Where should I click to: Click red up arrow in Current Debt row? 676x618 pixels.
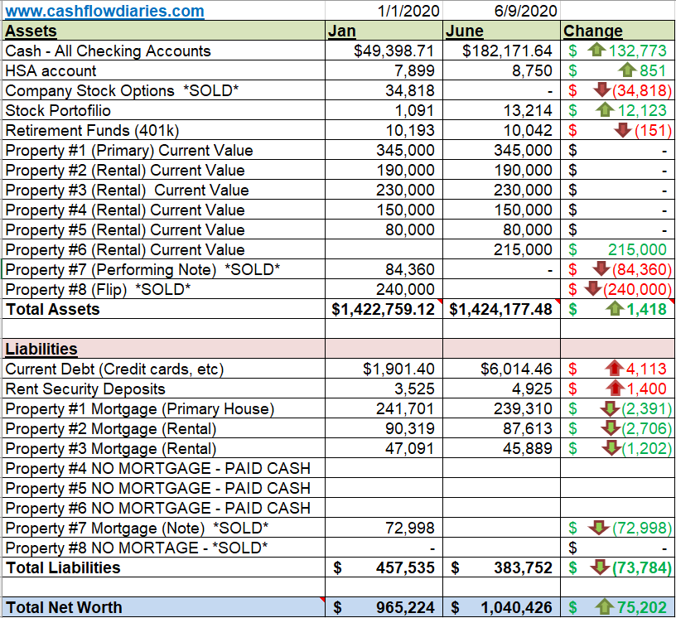pos(615,368)
